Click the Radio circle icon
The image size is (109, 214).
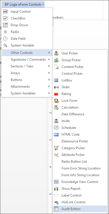click(5, 32)
